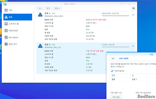Viewport: 156px width, 99px height.
Task: Toggle the TRIM 활성화 checkbox
Action: pyautogui.click(x=112, y=71)
